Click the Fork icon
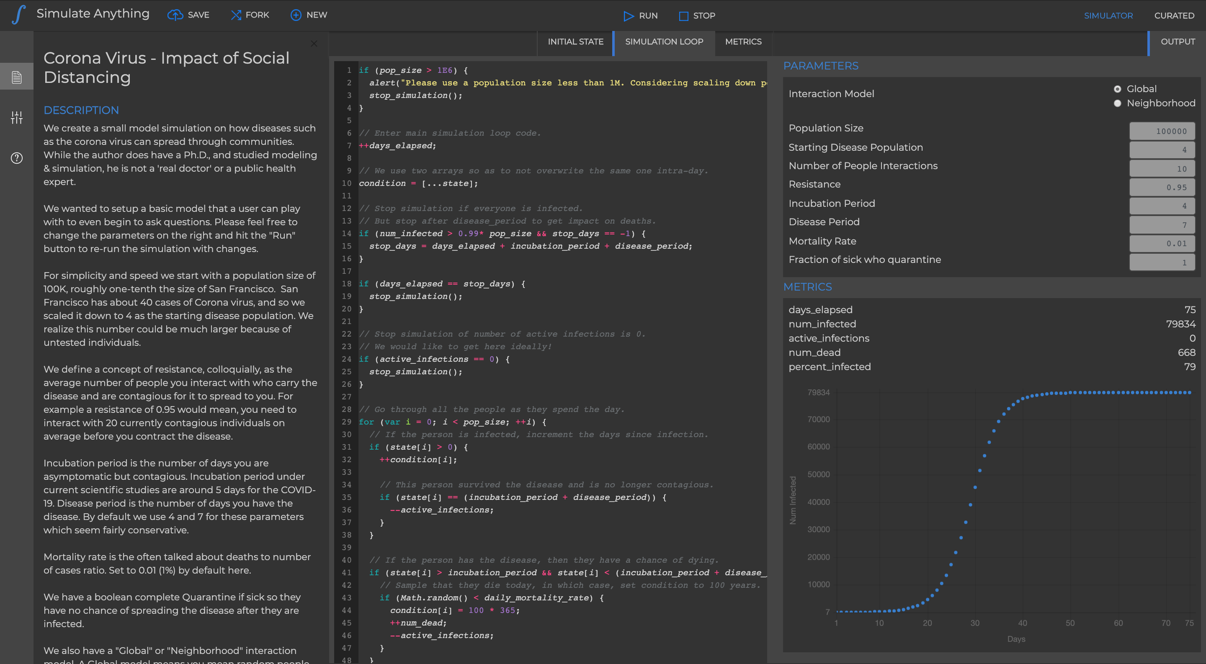Screen dimensions: 1206x664 point(236,15)
